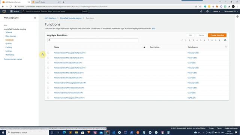Focus the AWS services search bar

pyautogui.click(x=55, y=11)
